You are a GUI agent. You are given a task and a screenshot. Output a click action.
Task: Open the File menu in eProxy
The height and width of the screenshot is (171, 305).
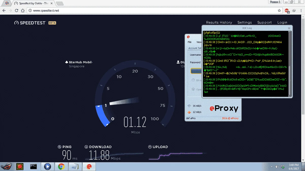[190, 42]
